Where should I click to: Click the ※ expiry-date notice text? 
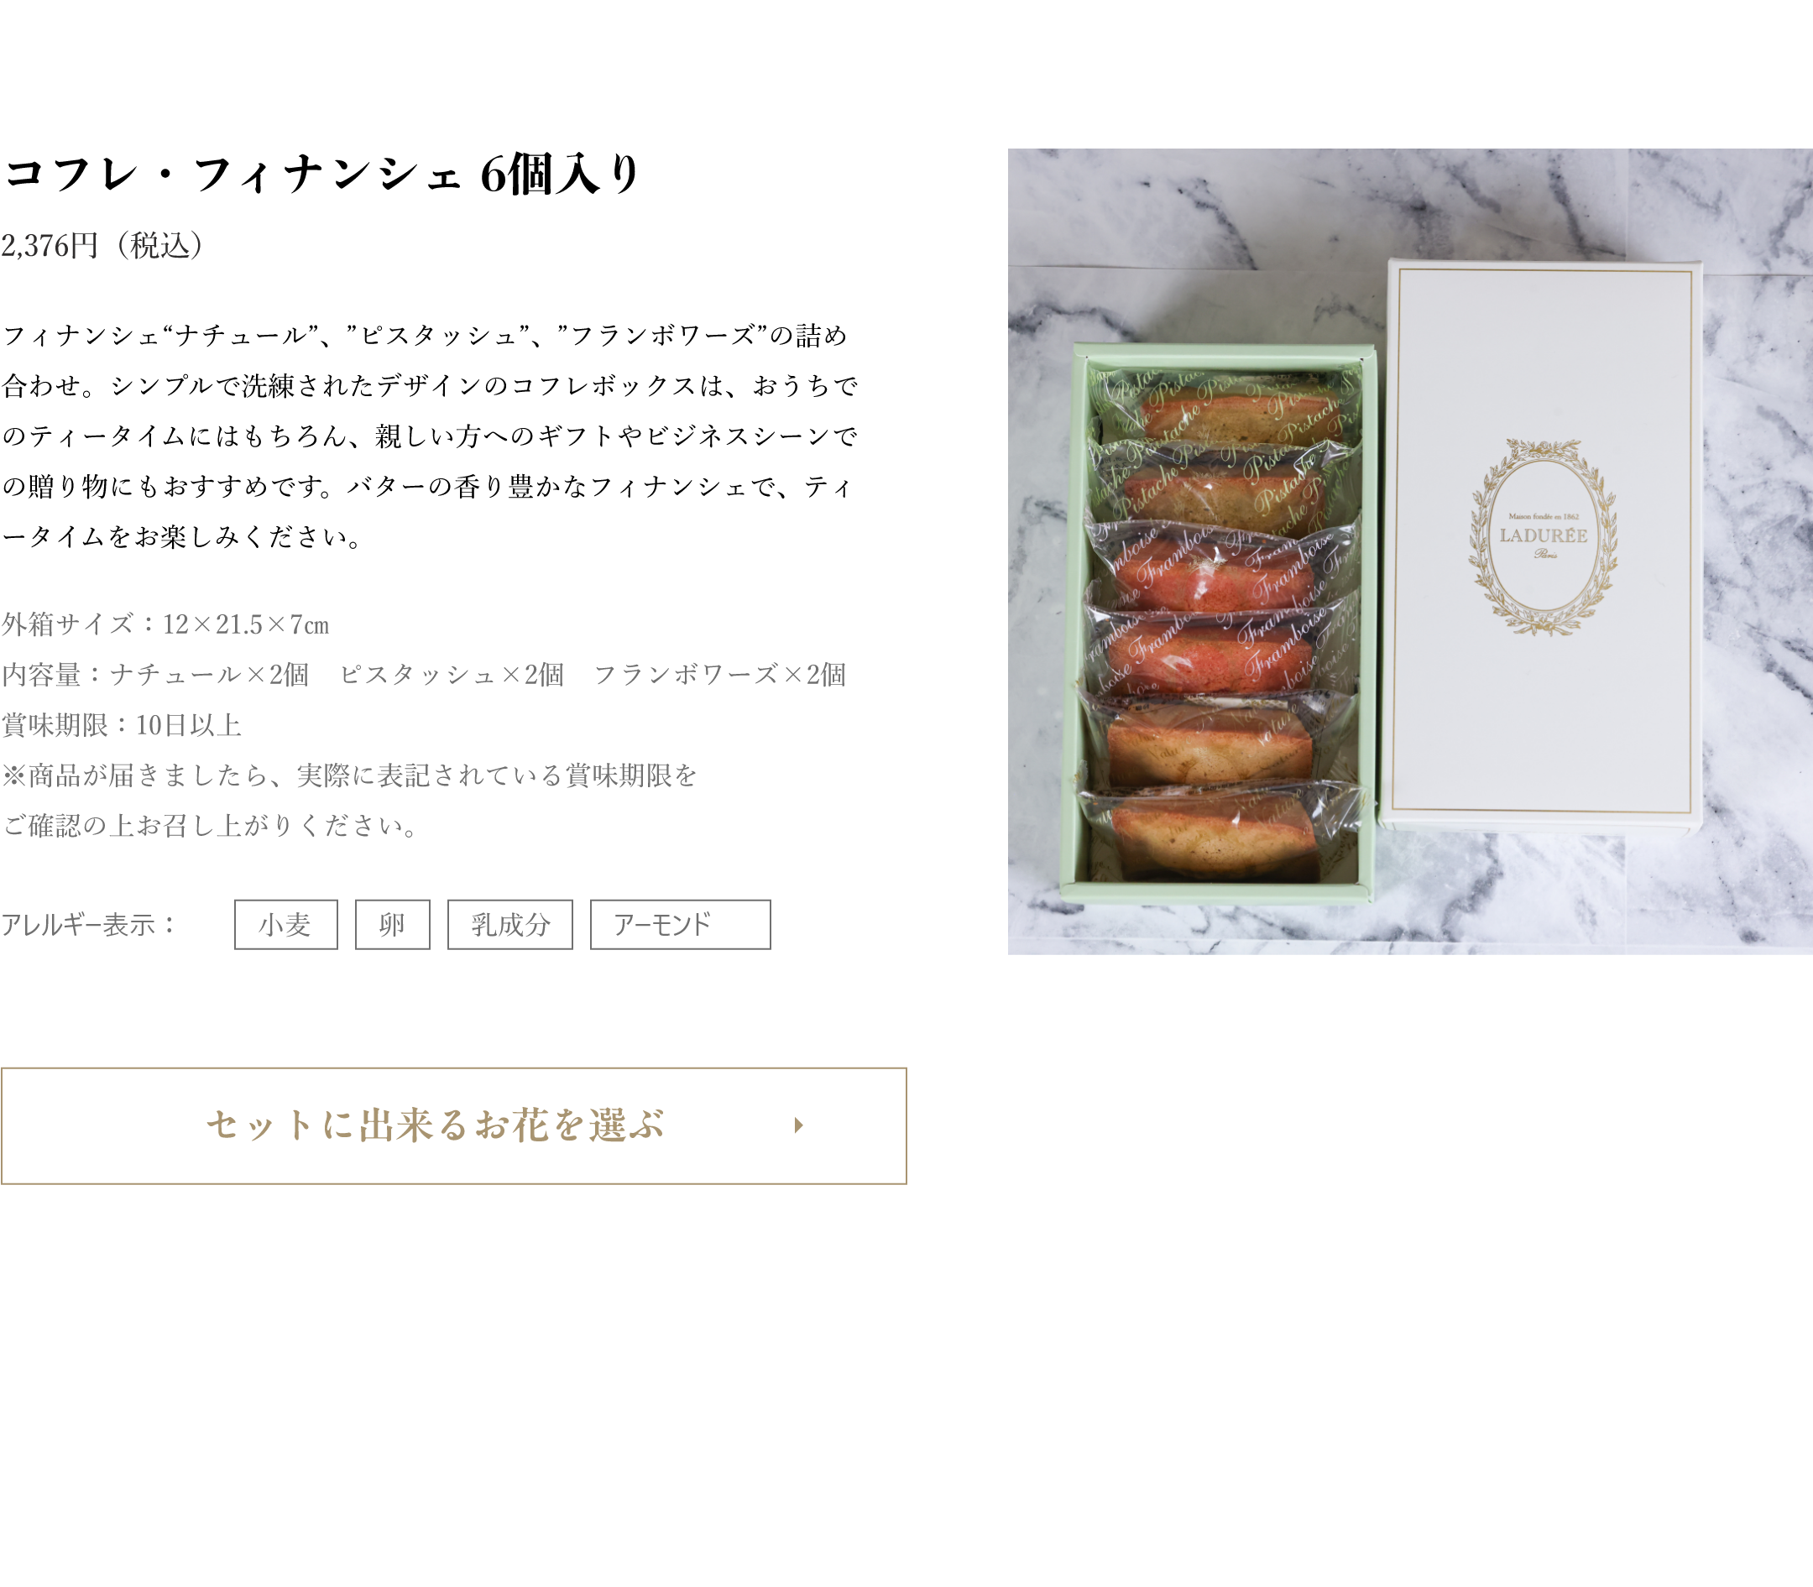coord(350,801)
